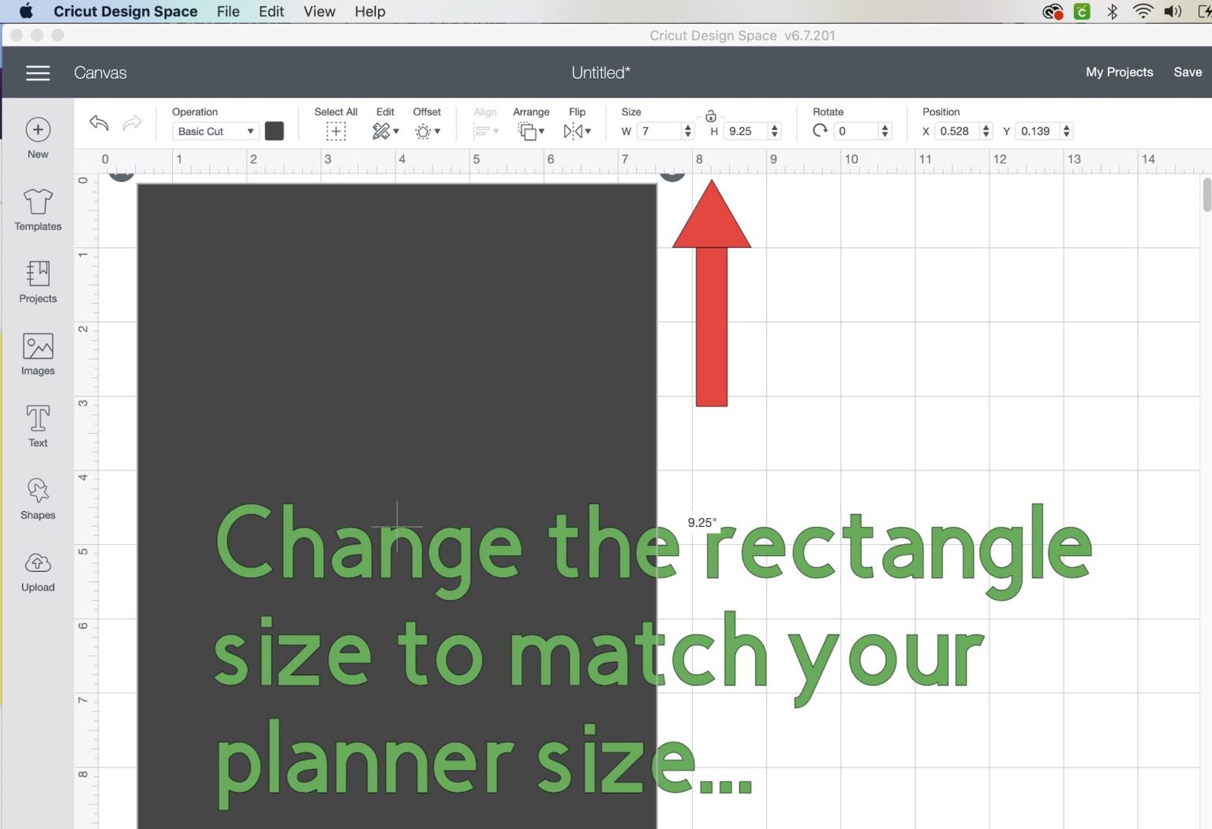Viewport: 1212px width, 829px height.
Task: Save the untitled project
Action: pos(1188,72)
